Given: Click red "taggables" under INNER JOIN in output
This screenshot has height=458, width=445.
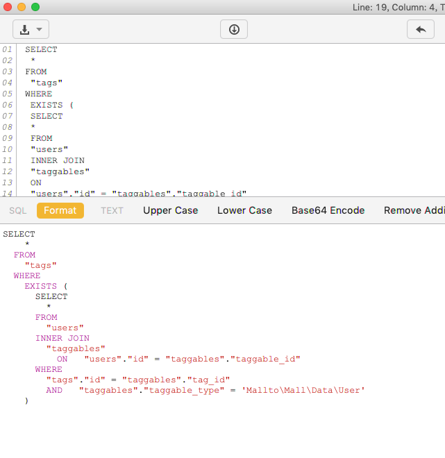Looking at the screenshot, I should (76, 349).
